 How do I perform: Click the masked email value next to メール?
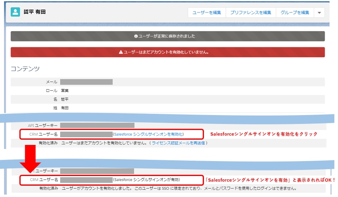(x=86, y=82)
